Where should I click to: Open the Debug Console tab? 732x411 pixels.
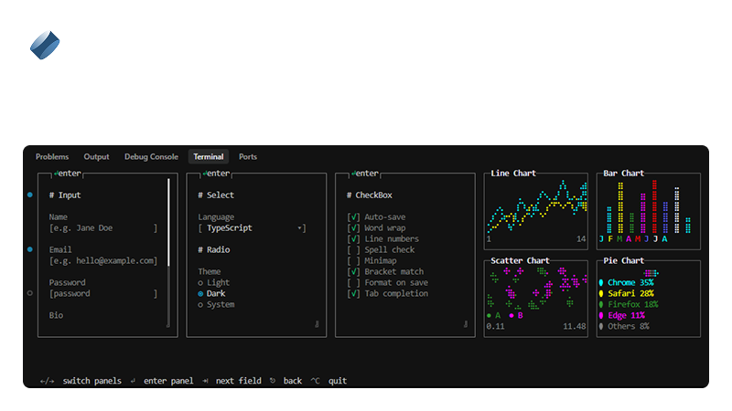pyautogui.click(x=151, y=157)
